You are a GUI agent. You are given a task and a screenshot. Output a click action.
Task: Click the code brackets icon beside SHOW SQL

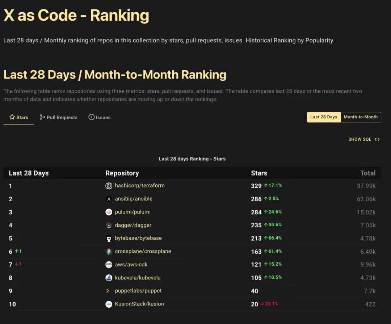coord(377,139)
